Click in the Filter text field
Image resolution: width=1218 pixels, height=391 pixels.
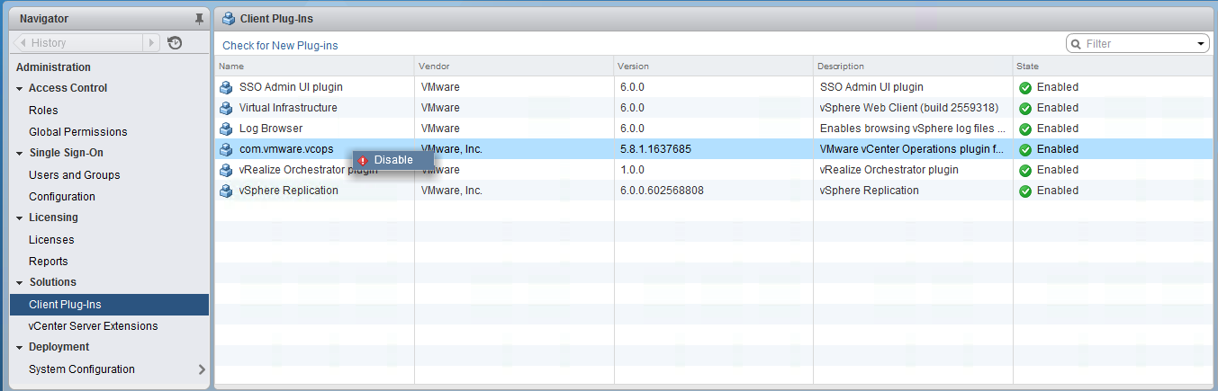1139,43
